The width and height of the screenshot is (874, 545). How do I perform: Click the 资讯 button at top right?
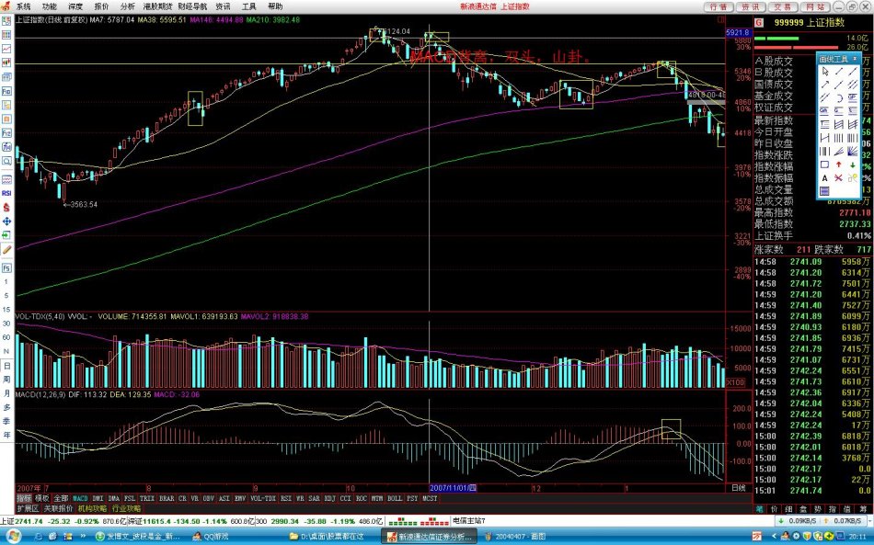(750, 6)
